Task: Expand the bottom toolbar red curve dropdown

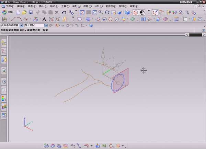Action: coord(92,146)
